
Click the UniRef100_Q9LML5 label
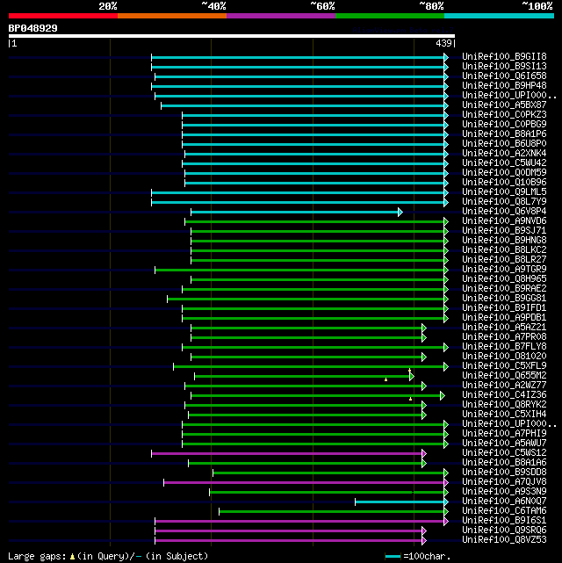(504, 192)
